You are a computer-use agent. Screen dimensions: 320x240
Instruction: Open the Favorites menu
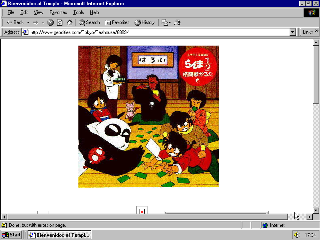point(58,12)
